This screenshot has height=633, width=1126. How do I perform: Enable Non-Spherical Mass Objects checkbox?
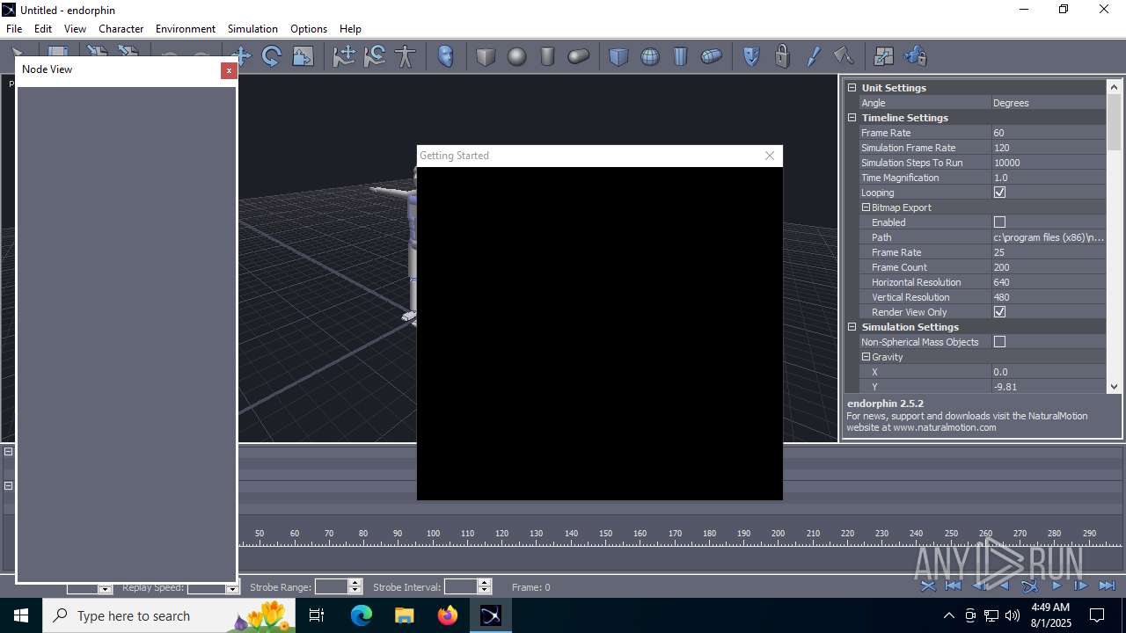pyautogui.click(x=999, y=342)
